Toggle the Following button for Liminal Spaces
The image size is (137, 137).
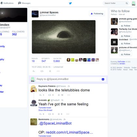(97, 14)
